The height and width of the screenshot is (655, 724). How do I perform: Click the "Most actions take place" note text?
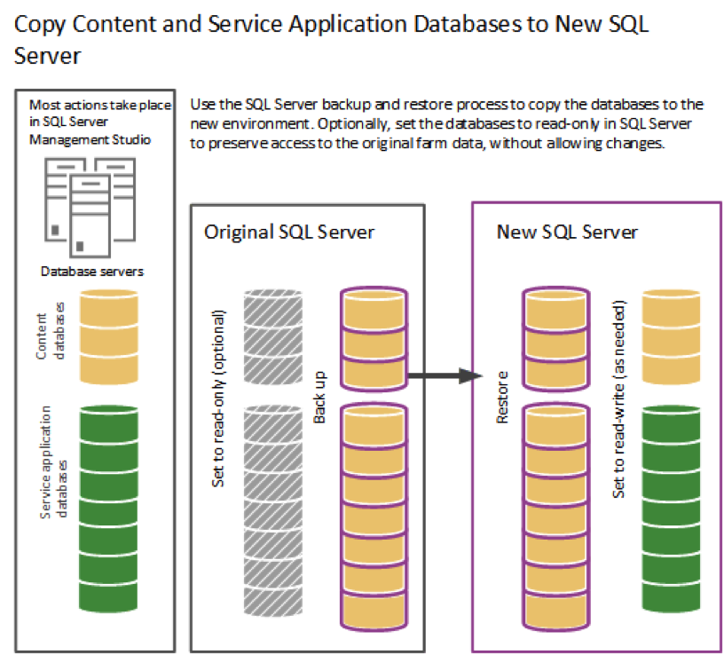pos(99,105)
